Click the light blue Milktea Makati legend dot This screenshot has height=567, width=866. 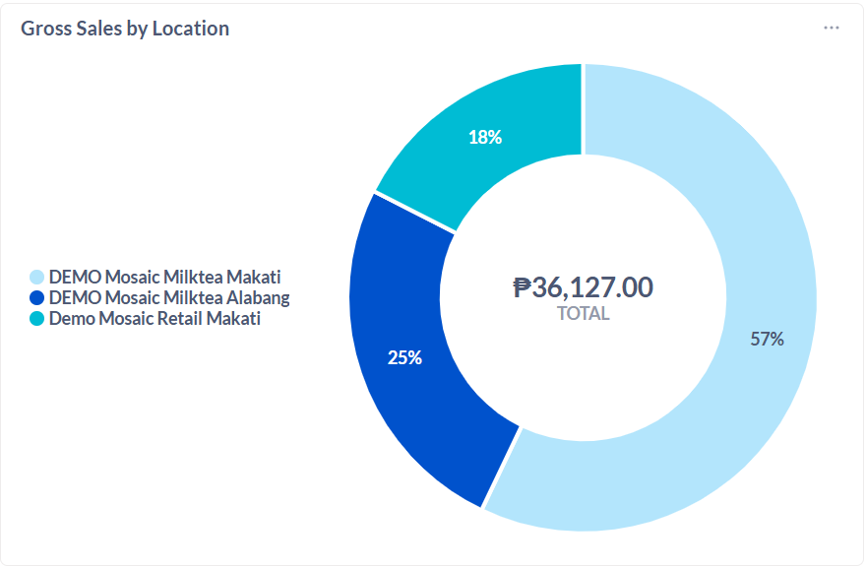37,277
